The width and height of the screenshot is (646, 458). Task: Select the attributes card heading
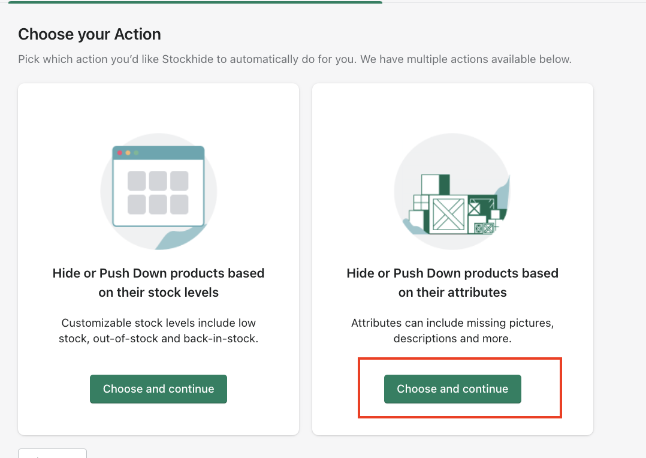452,283
